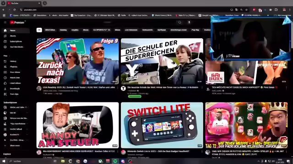
Task: Go to Subscriptions in the sidebar
Action: click(16, 41)
